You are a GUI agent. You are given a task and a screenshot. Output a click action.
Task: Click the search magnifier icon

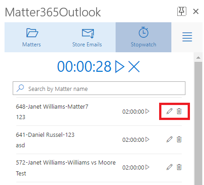20,88
